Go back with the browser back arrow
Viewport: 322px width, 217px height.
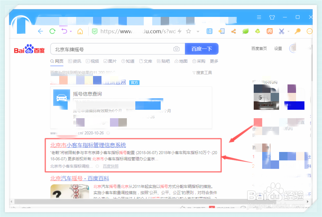[40, 31]
